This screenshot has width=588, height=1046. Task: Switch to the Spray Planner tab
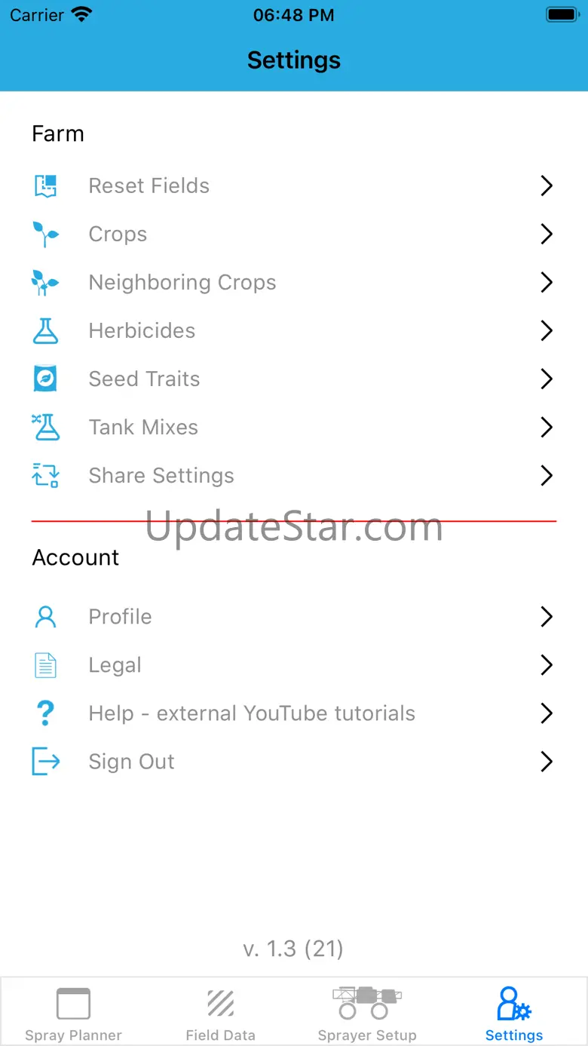click(x=73, y=1014)
